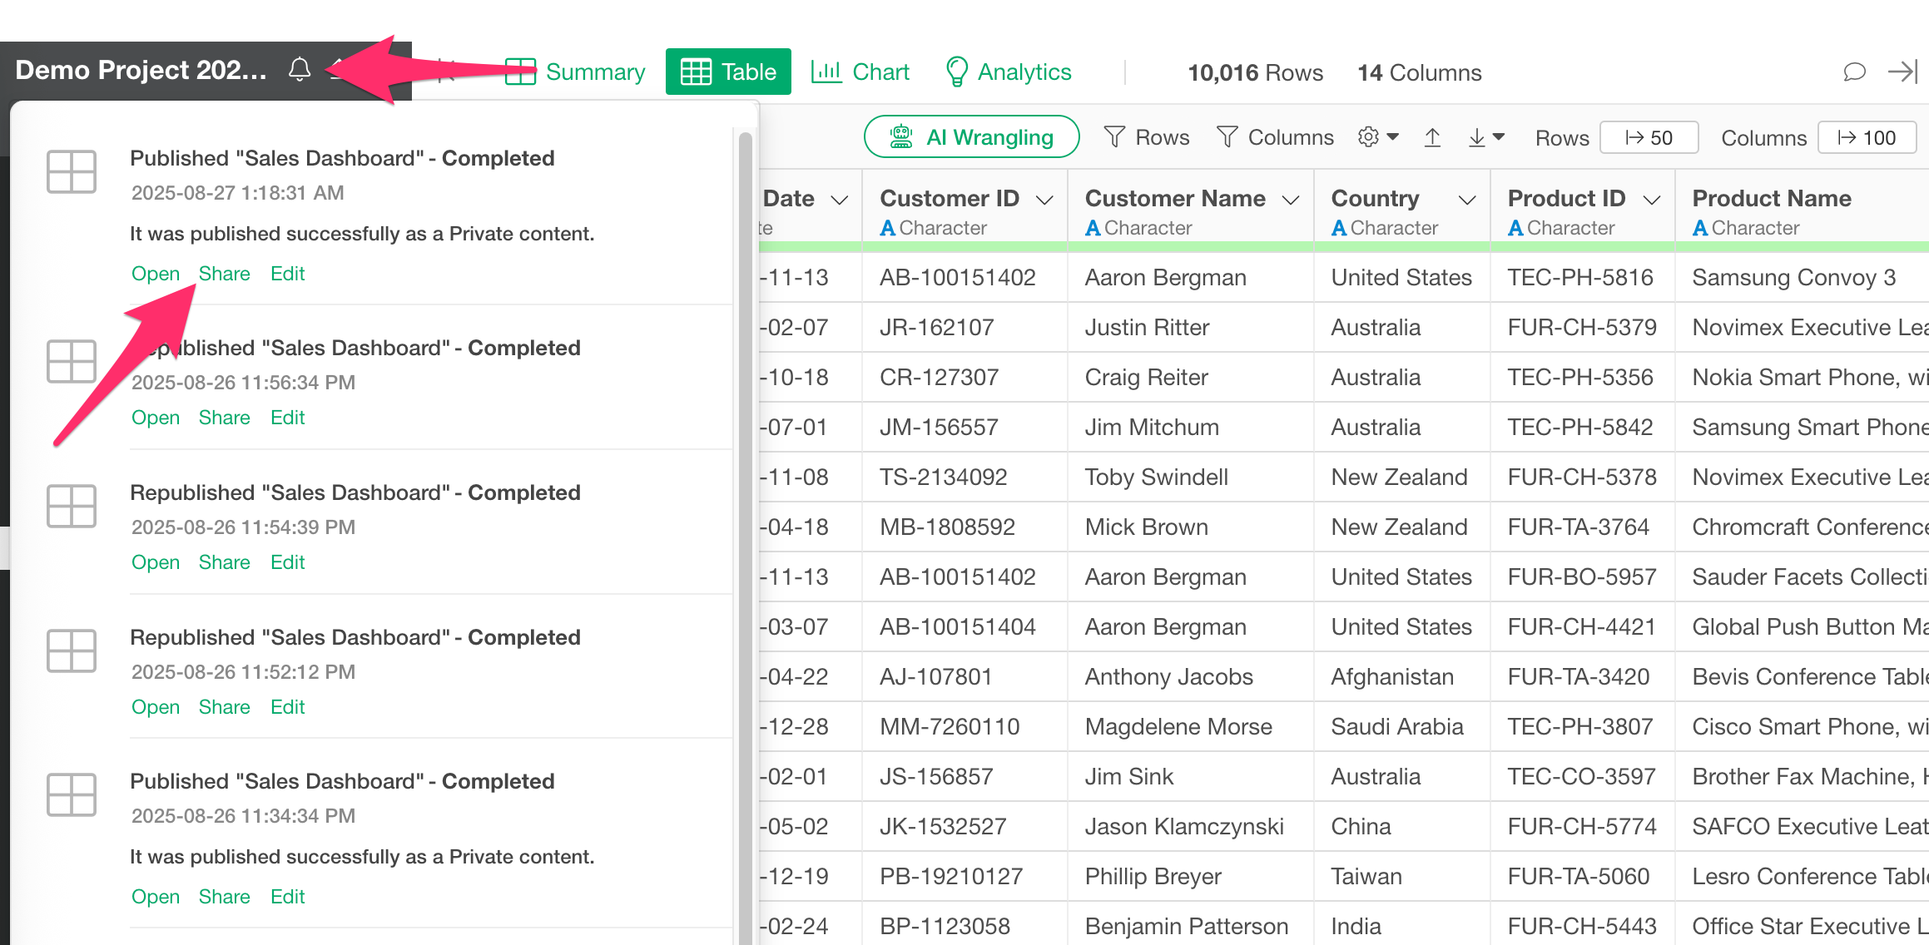The image size is (1929, 945).
Task: Click the notification bell icon
Action: click(300, 70)
